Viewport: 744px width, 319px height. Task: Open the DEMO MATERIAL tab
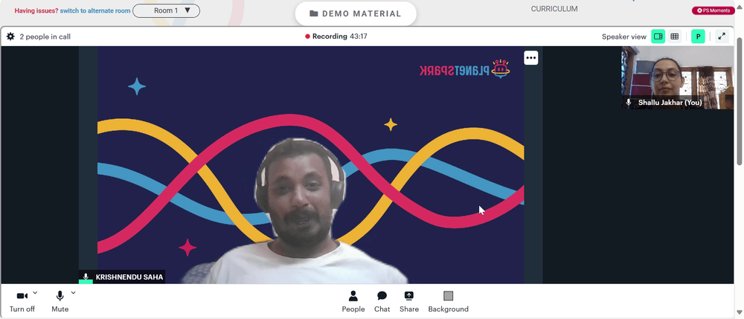tap(356, 13)
